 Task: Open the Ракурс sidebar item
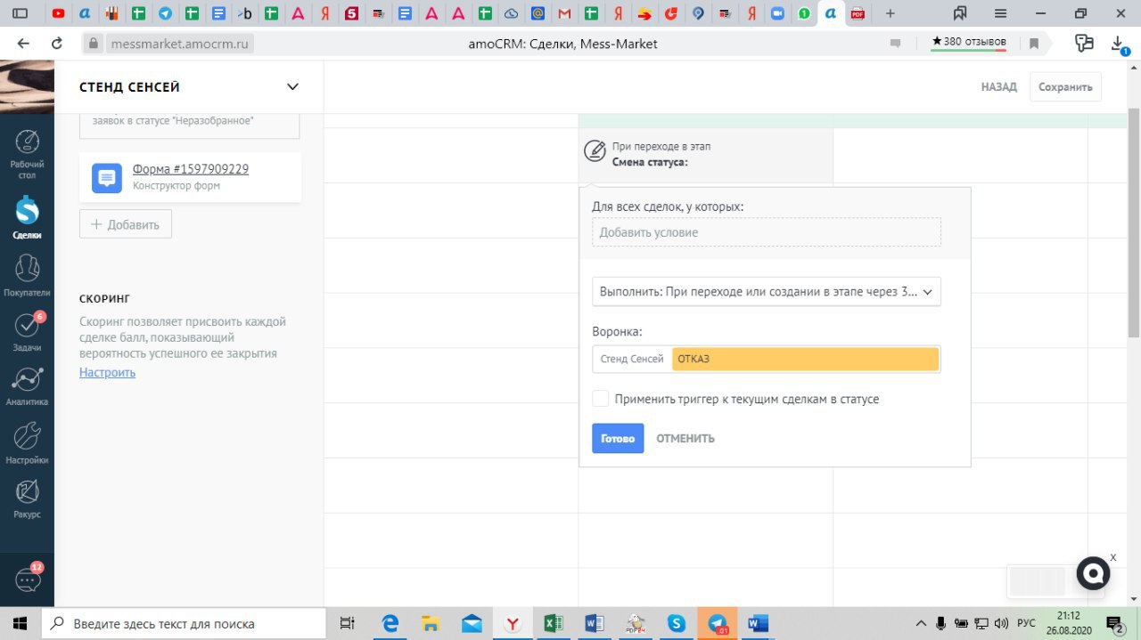(x=28, y=498)
